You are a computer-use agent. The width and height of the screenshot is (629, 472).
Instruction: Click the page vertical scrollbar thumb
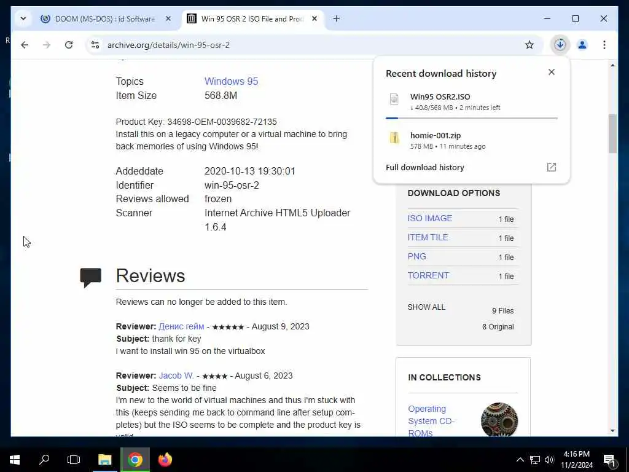tap(612, 133)
